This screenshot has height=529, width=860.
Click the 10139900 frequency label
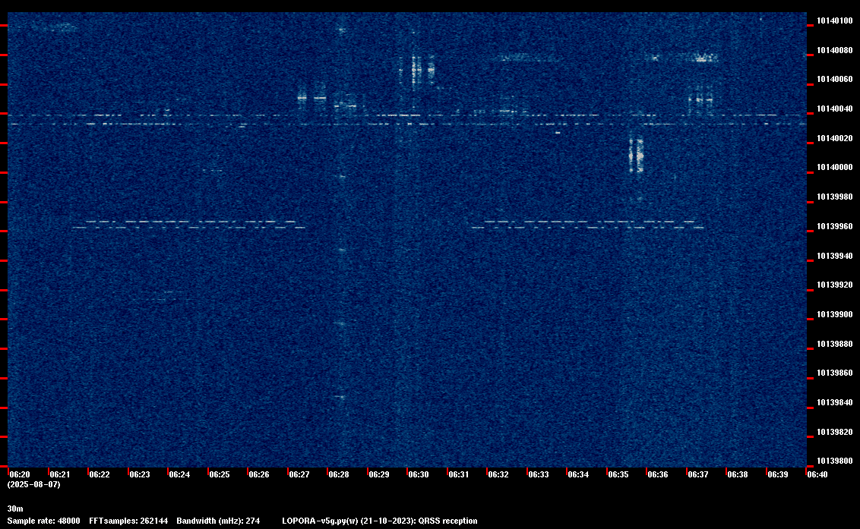[x=835, y=315]
